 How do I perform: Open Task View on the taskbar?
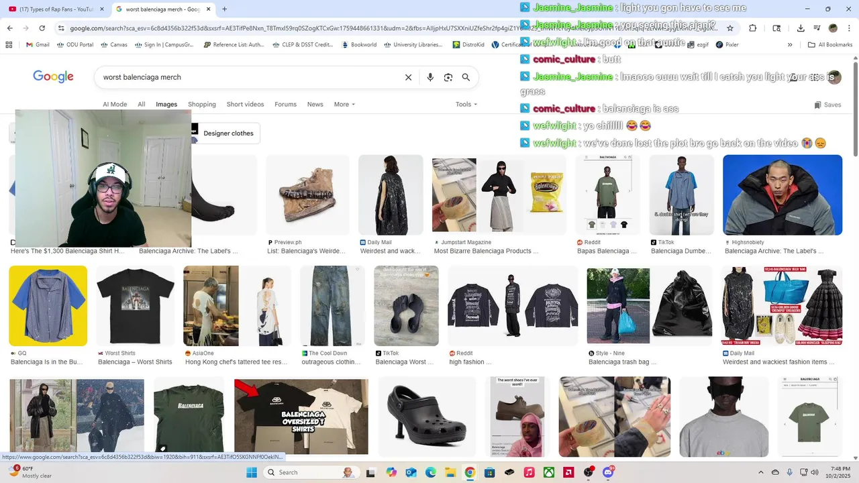pyautogui.click(x=370, y=472)
